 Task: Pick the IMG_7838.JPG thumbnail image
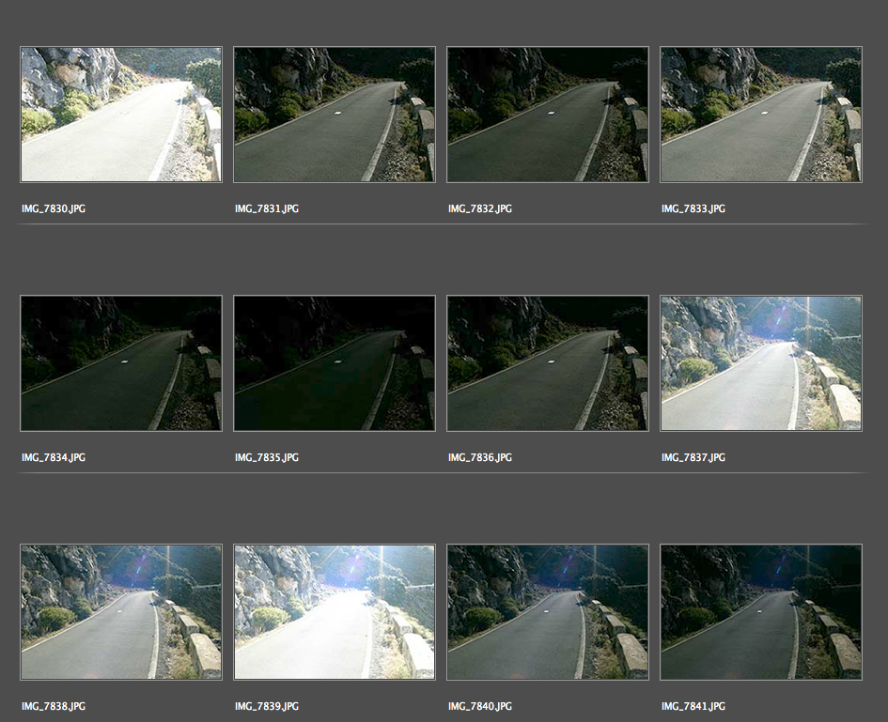pyautogui.click(x=121, y=612)
